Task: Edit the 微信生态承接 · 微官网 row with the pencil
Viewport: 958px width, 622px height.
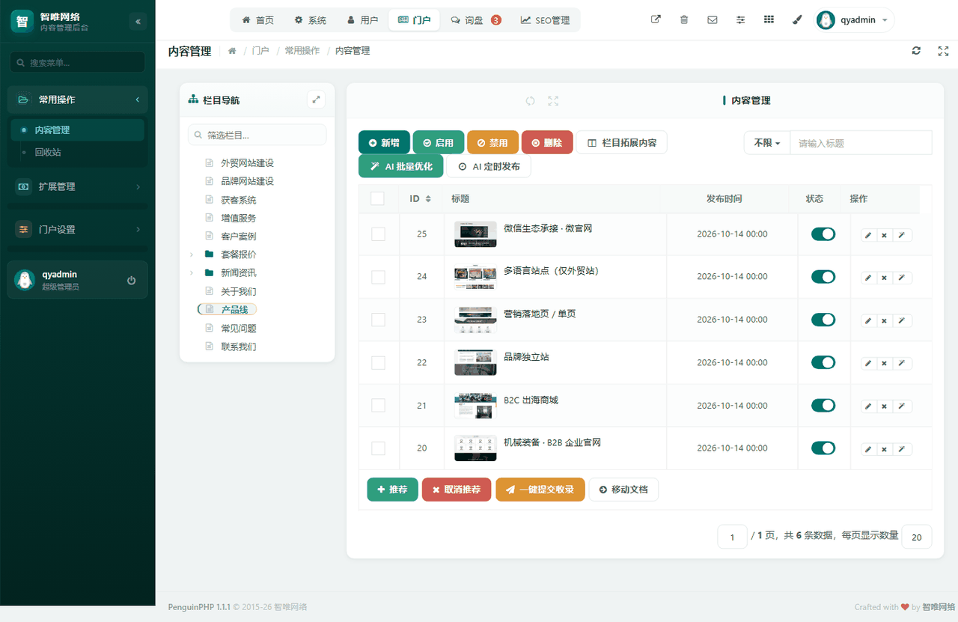Action: tap(868, 235)
